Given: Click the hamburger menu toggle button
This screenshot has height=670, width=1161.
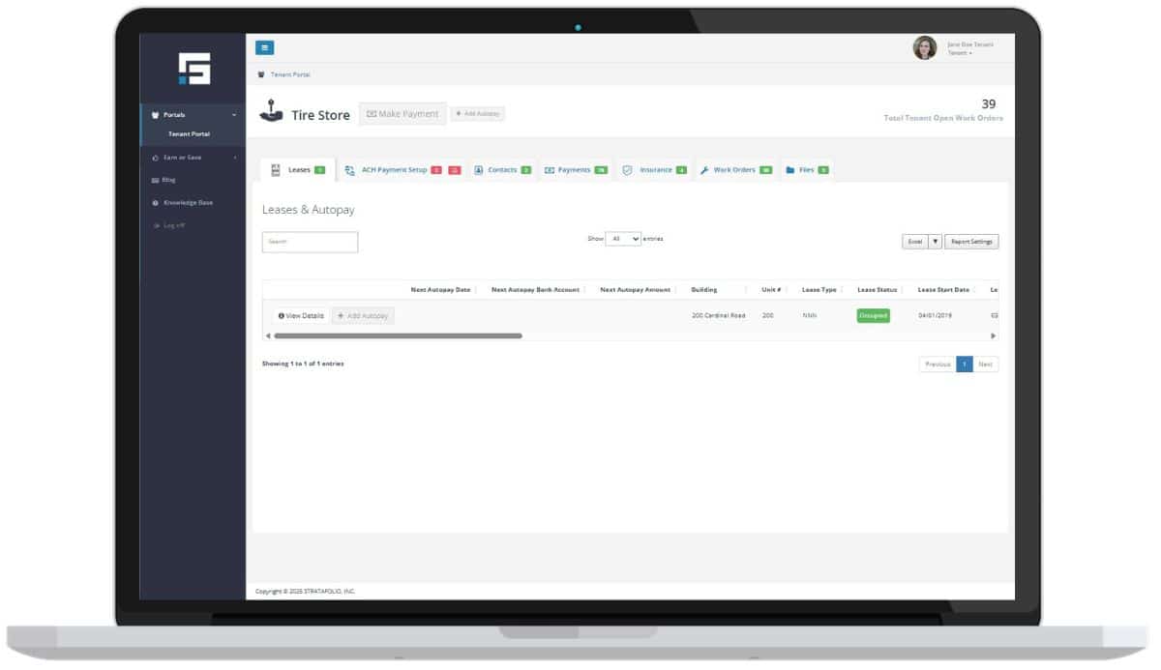Looking at the screenshot, I should click(x=265, y=47).
